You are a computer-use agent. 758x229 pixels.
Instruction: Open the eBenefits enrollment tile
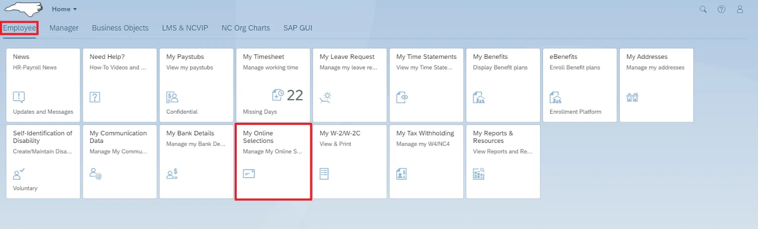click(579, 85)
